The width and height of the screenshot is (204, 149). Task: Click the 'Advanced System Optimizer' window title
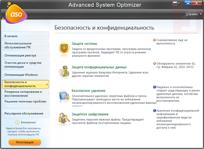coord(105,5)
